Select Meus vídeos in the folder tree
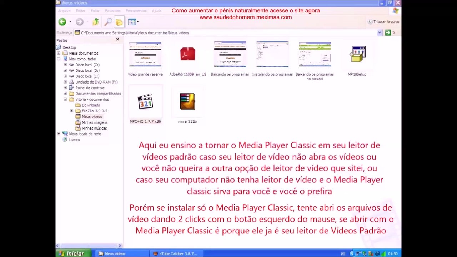The height and width of the screenshot is (257, 457). [x=92, y=117]
